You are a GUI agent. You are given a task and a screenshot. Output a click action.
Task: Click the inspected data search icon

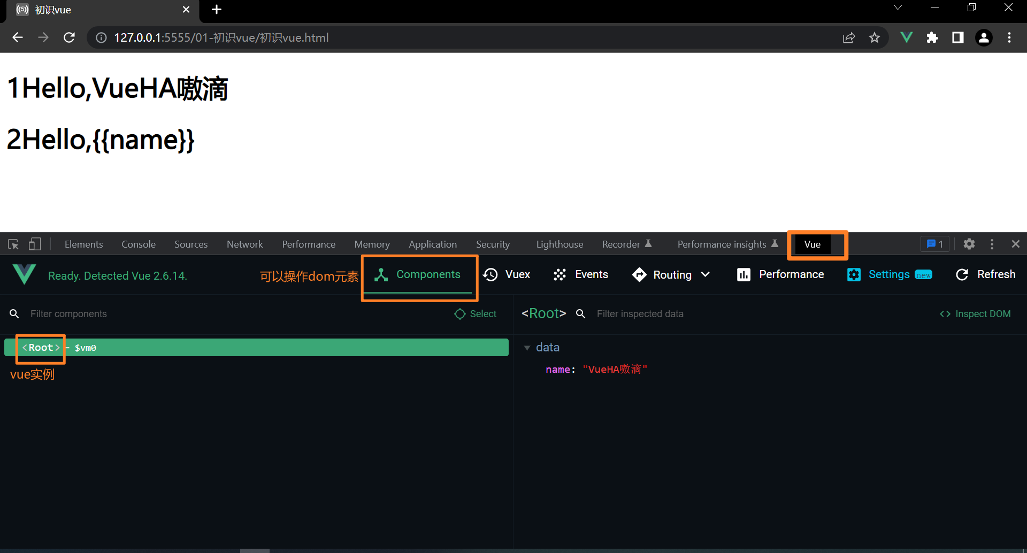tap(580, 314)
